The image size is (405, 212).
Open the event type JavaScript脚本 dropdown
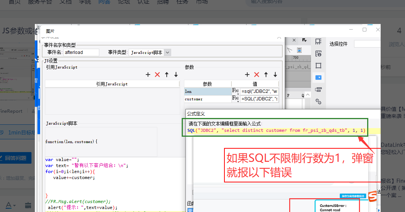pos(167,52)
